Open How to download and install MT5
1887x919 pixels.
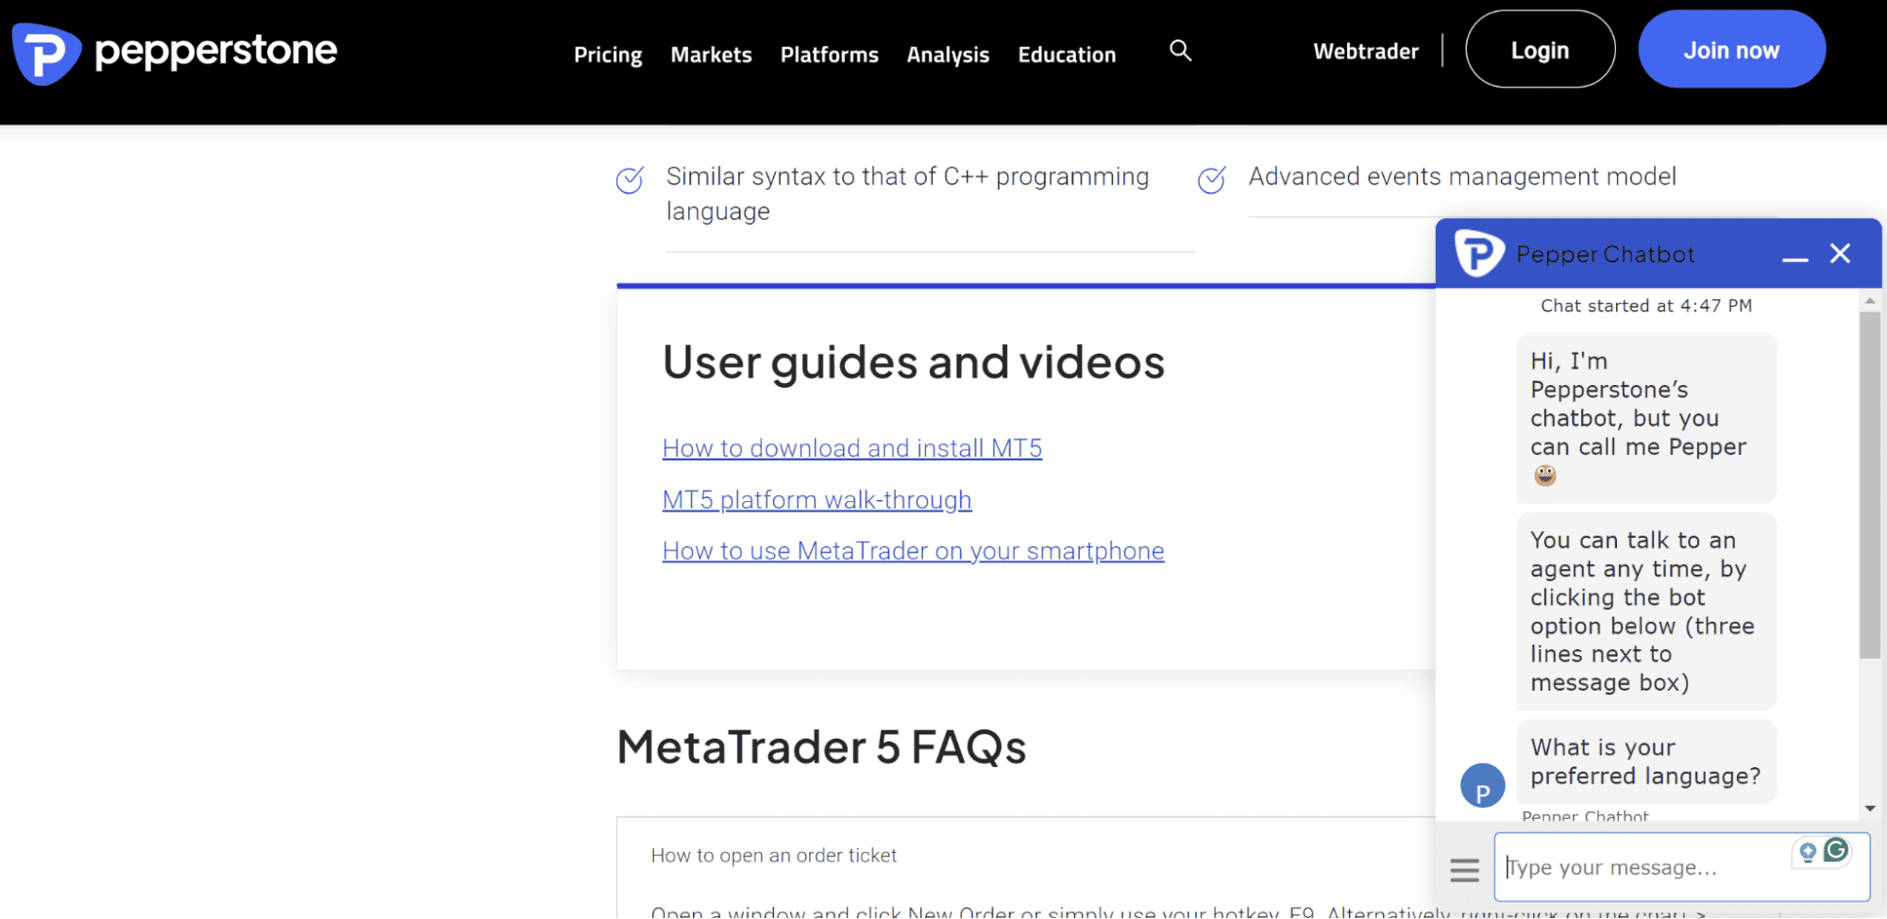(851, 448)
